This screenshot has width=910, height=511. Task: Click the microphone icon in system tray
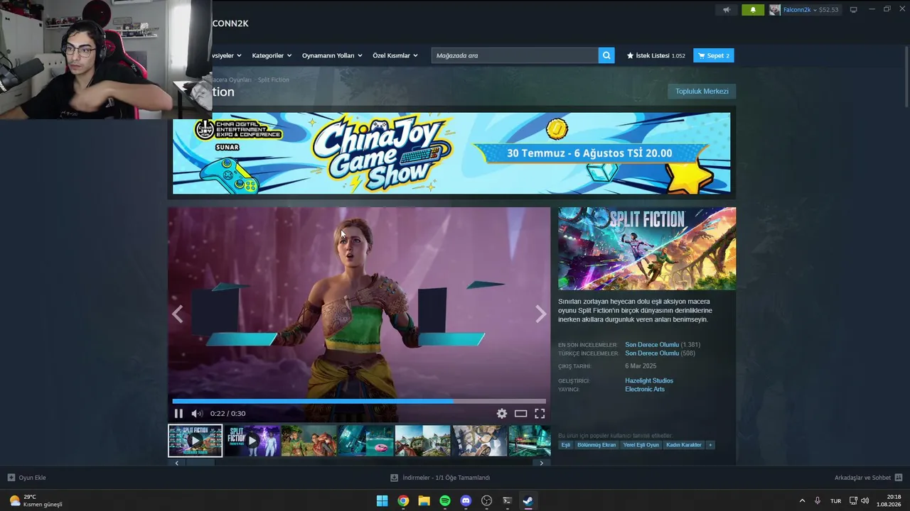point(818,501)
